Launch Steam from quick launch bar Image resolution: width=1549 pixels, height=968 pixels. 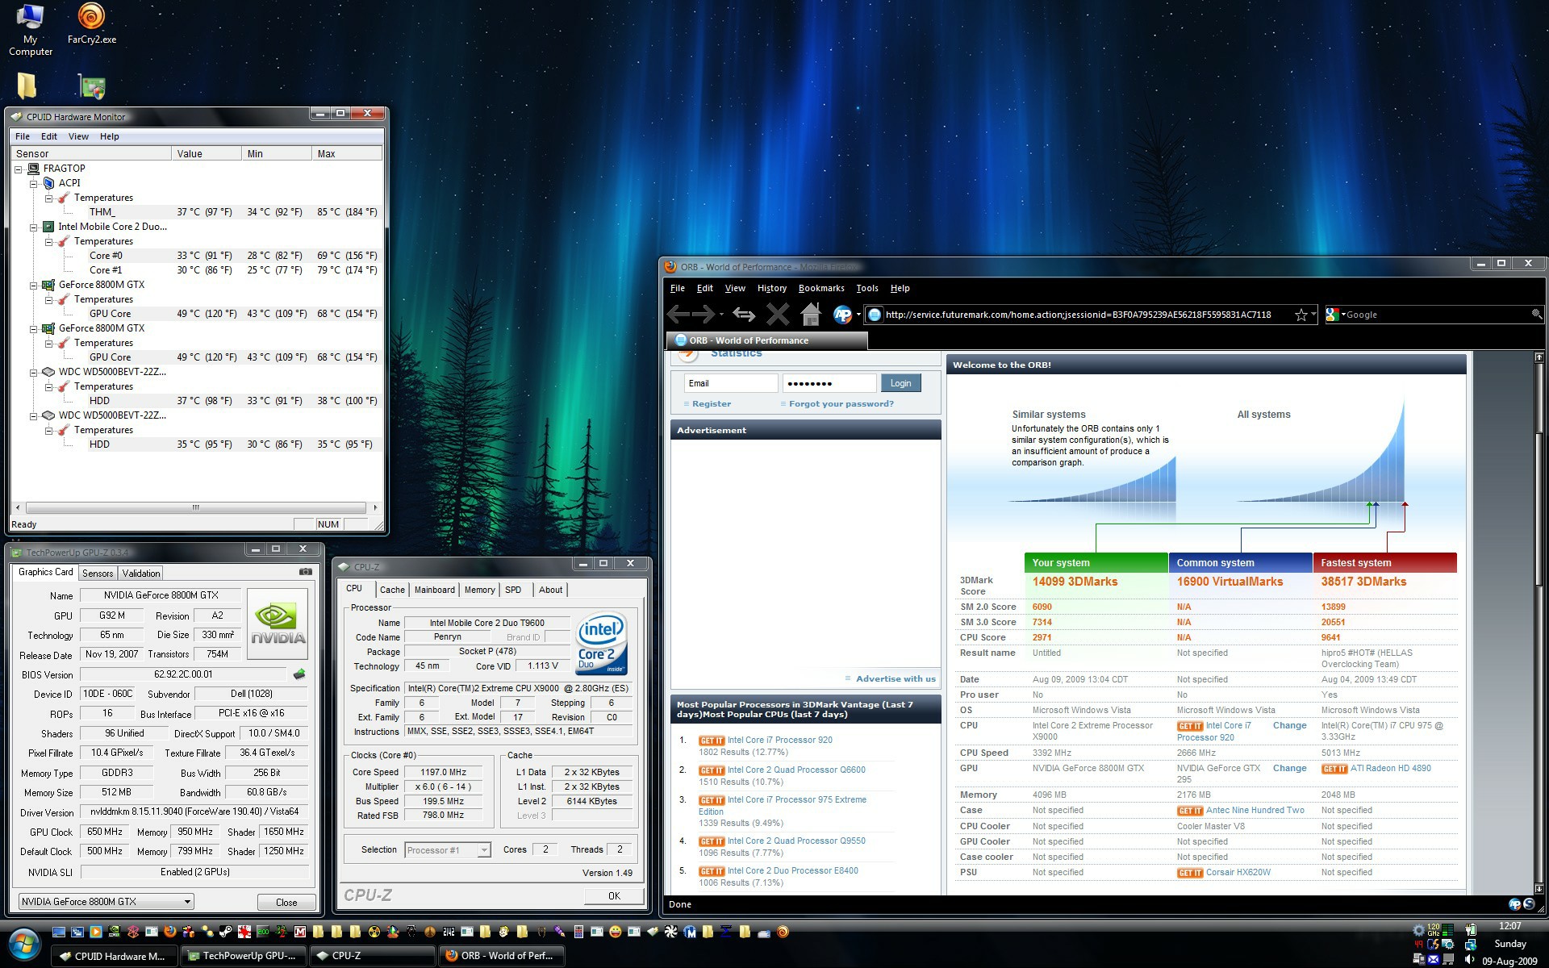226,932
